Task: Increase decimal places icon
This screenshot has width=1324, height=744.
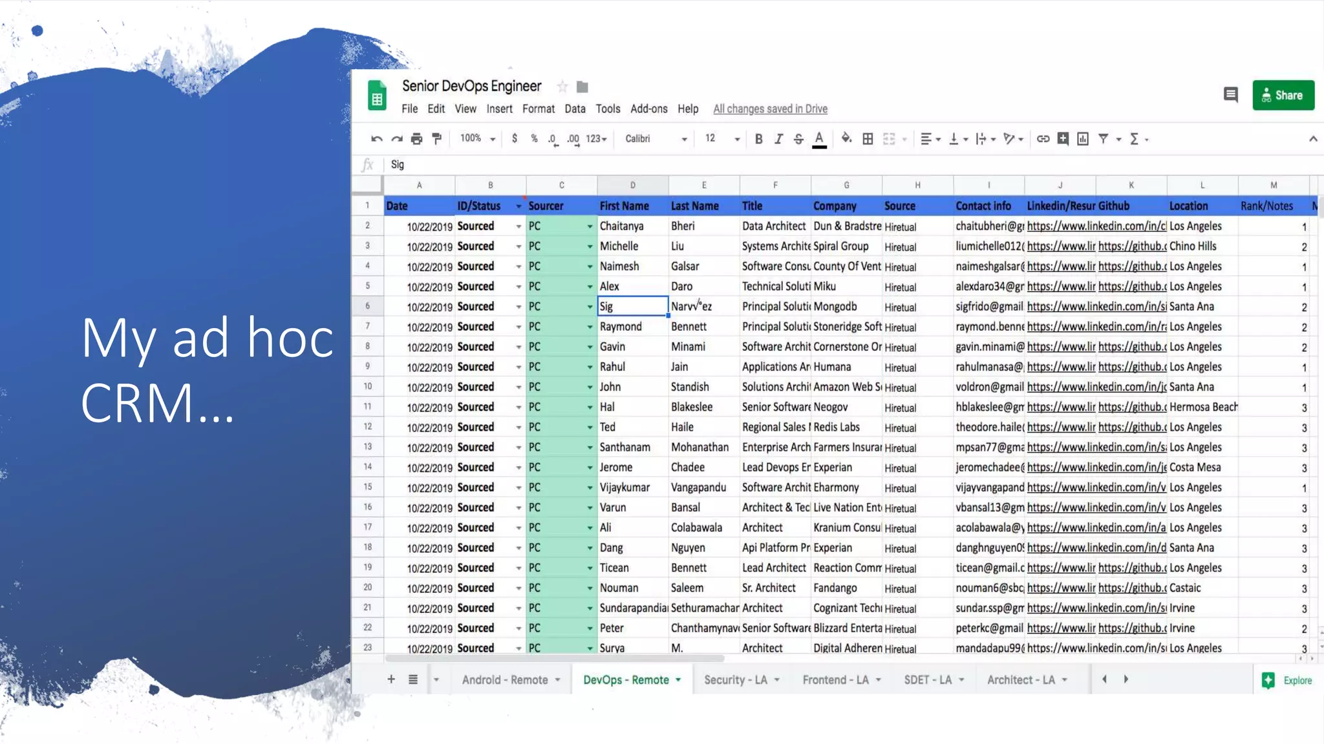Action: pyautogui.click(x=573, y=139)
